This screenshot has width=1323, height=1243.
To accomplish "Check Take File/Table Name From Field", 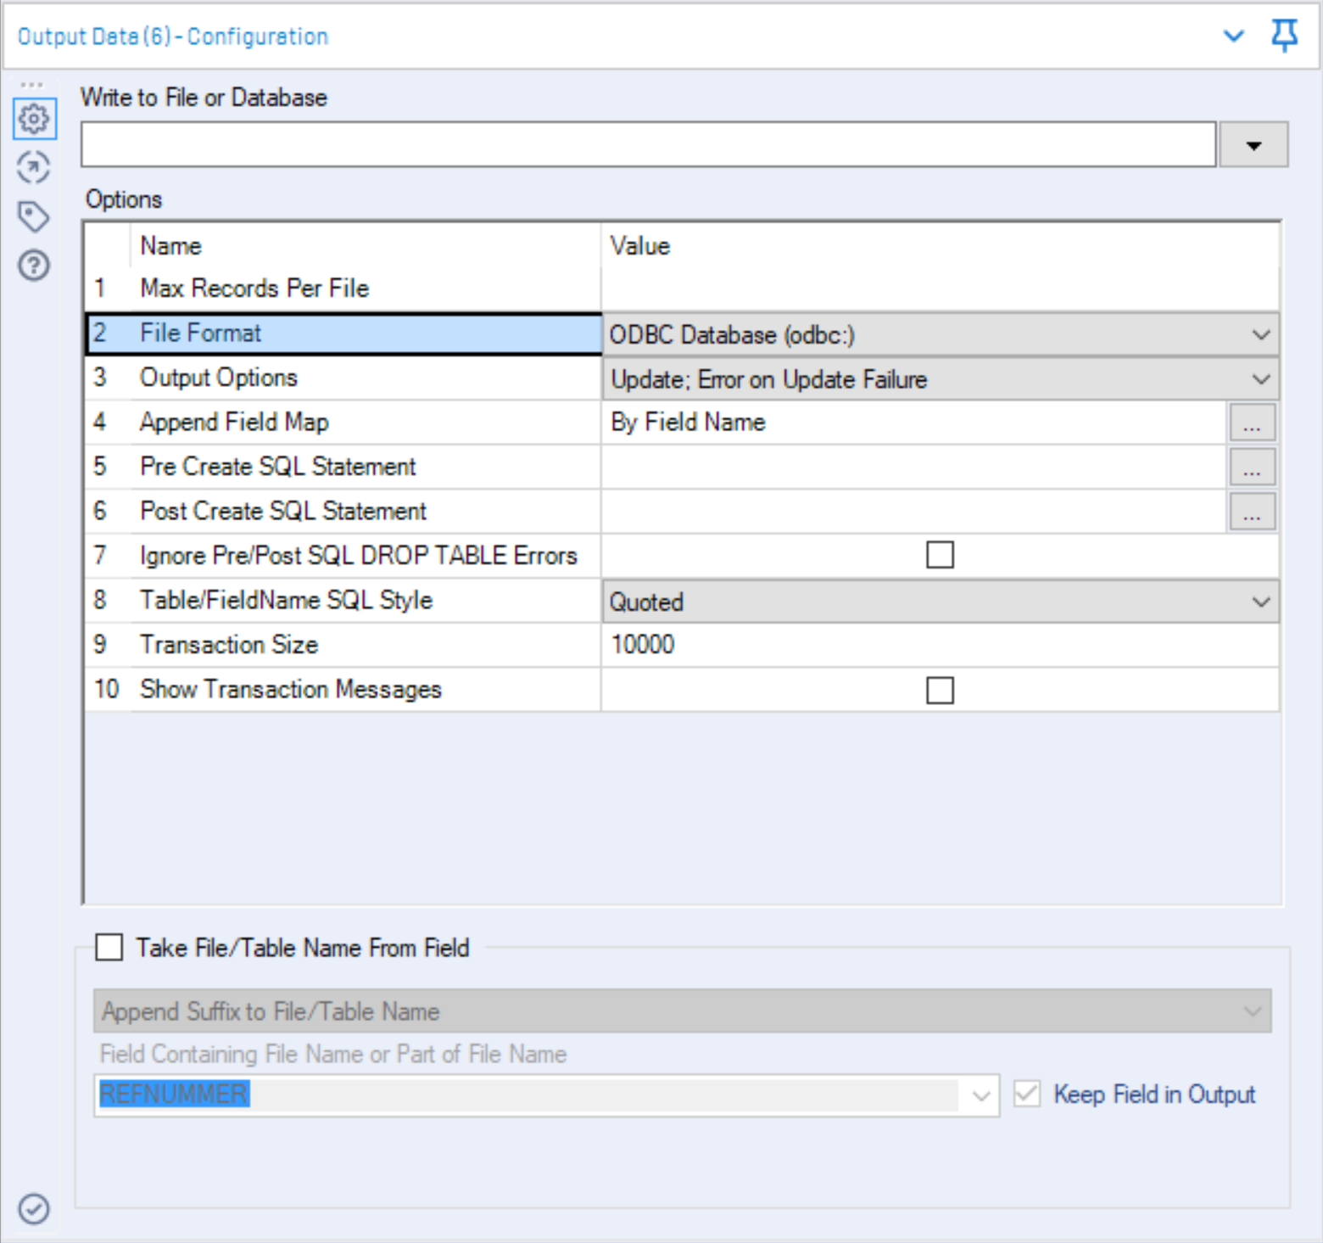I will point(109,947).
